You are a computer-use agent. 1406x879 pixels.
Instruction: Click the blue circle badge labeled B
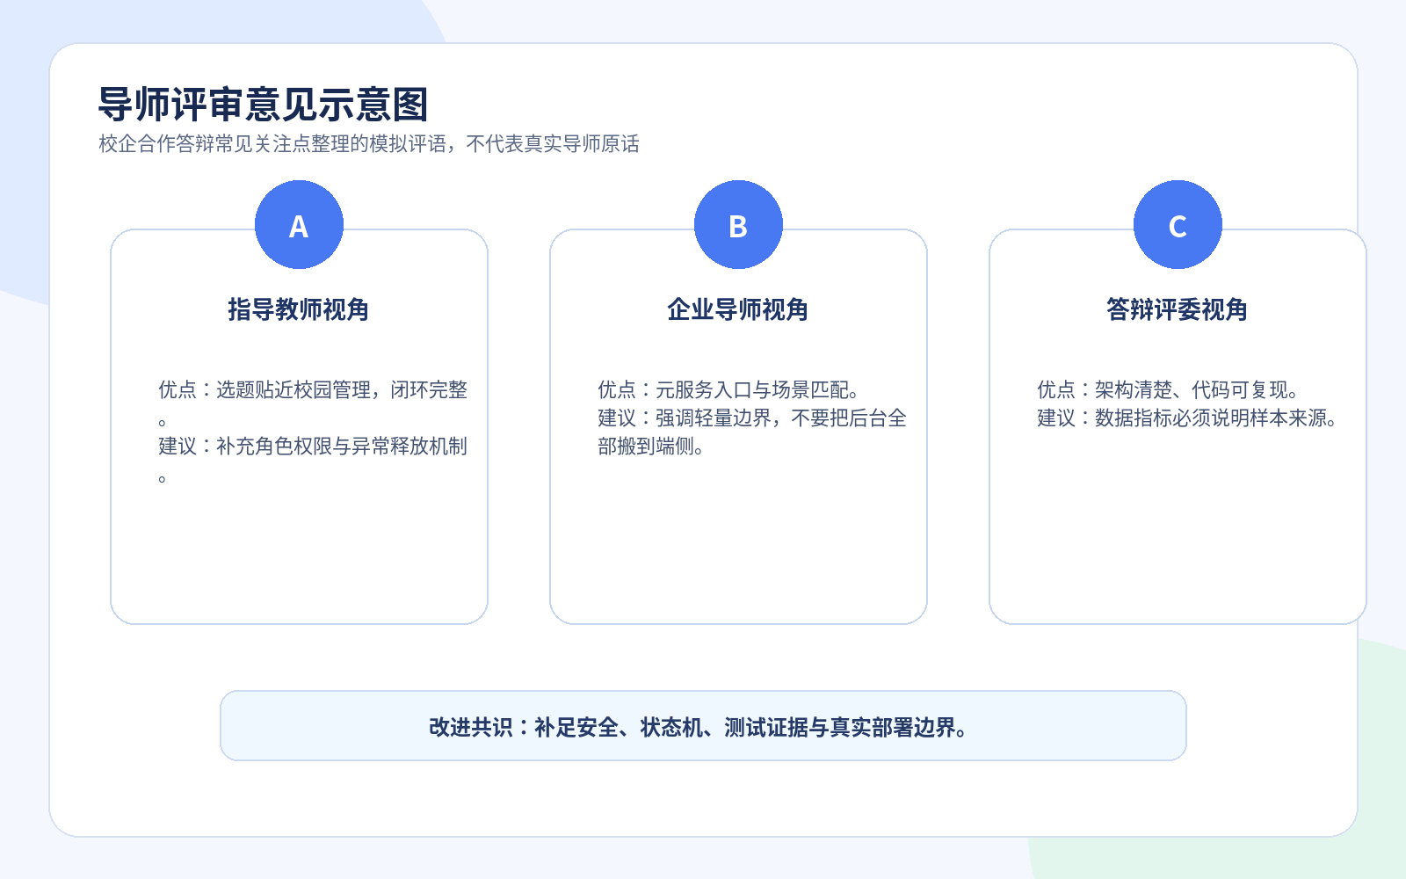tap(738, 225)
